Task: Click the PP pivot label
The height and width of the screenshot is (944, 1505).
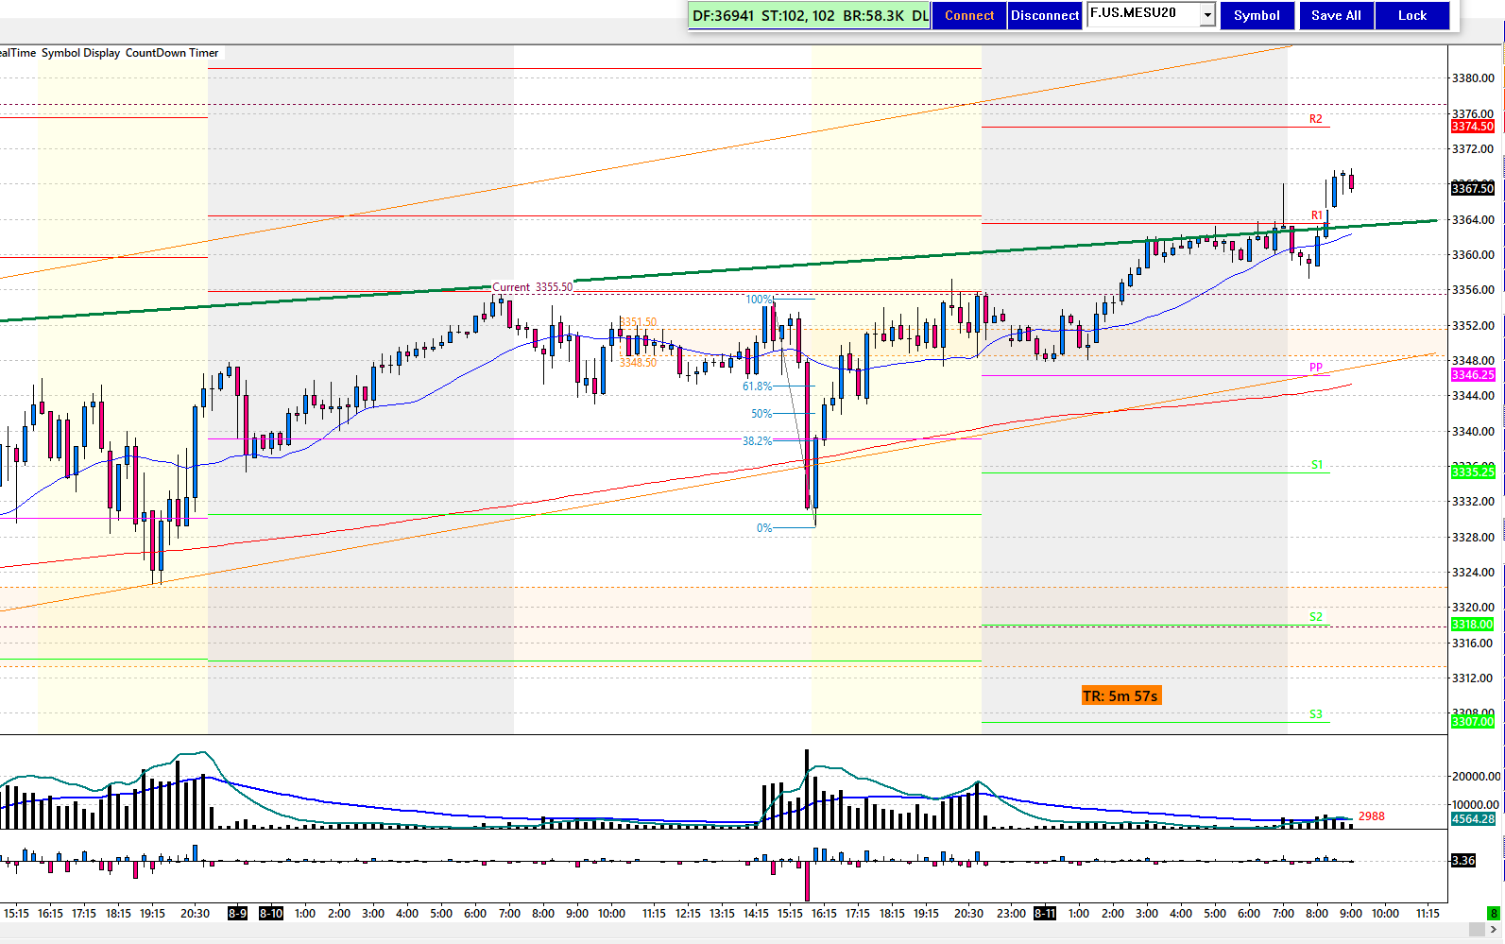Action: point(1316,368)
